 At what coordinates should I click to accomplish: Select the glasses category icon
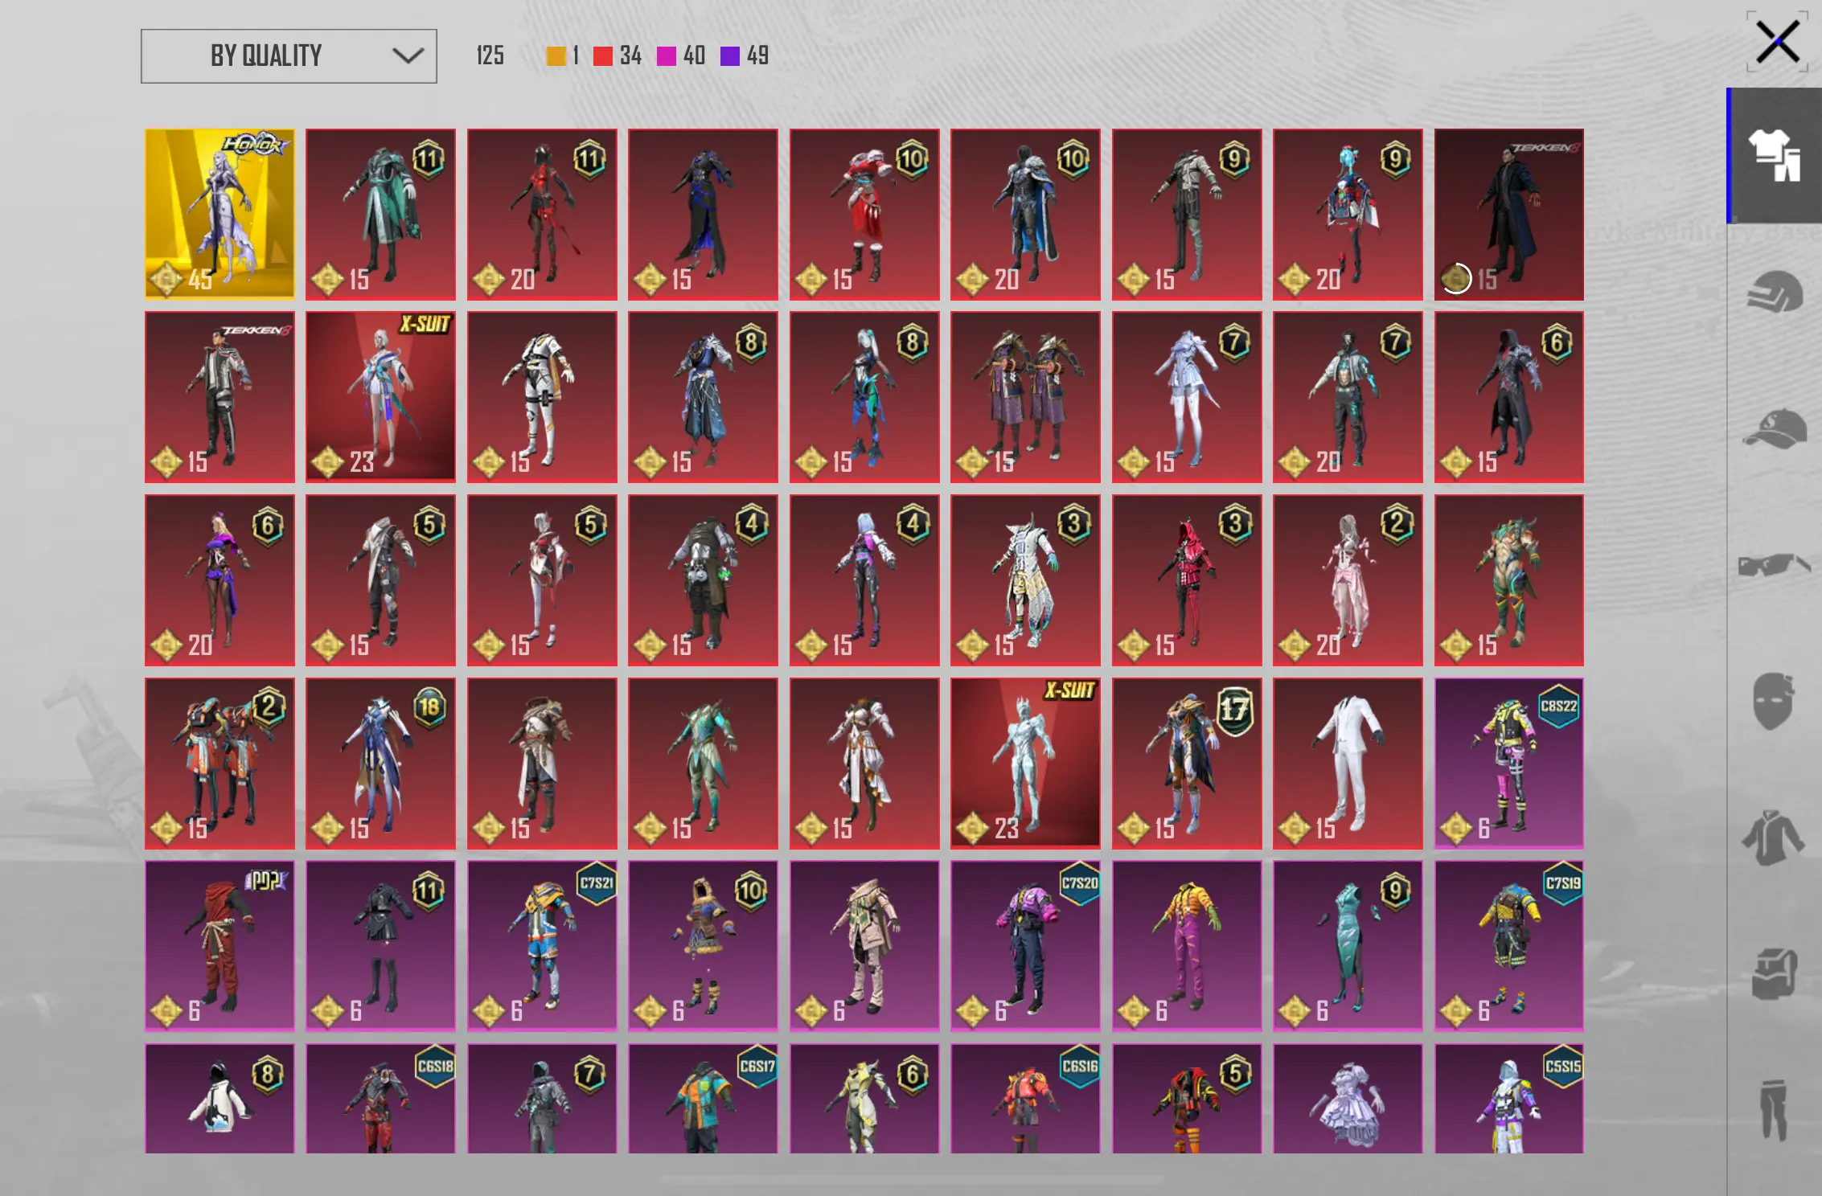point(1775,564)
